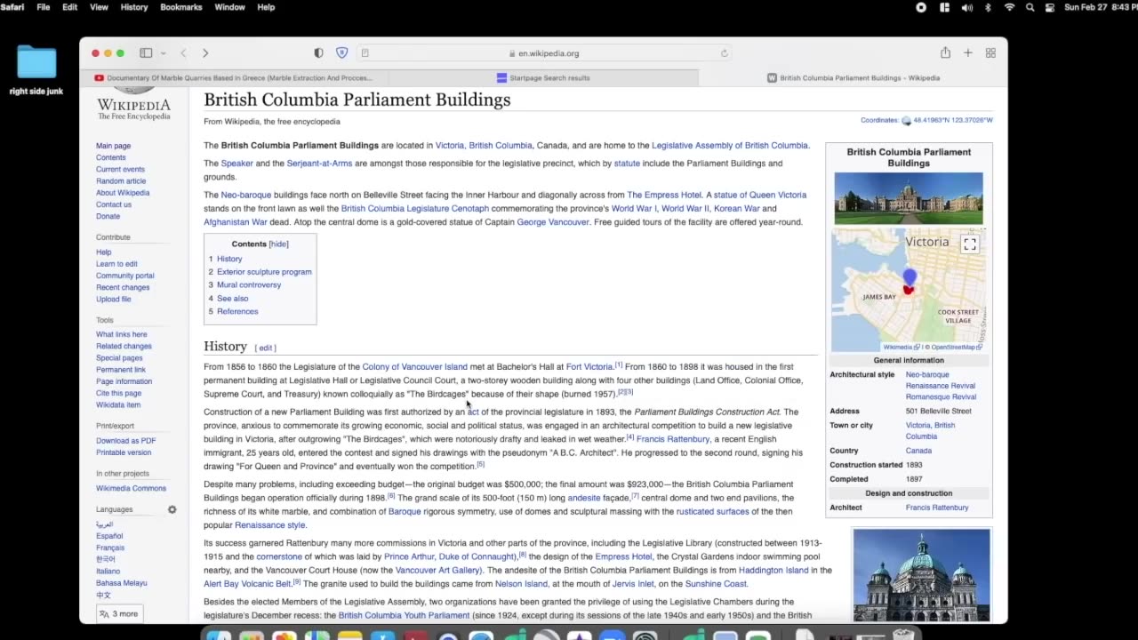The image size is (1138, 640).
Task: Jump to History section in contents
Action: (229, 259)
